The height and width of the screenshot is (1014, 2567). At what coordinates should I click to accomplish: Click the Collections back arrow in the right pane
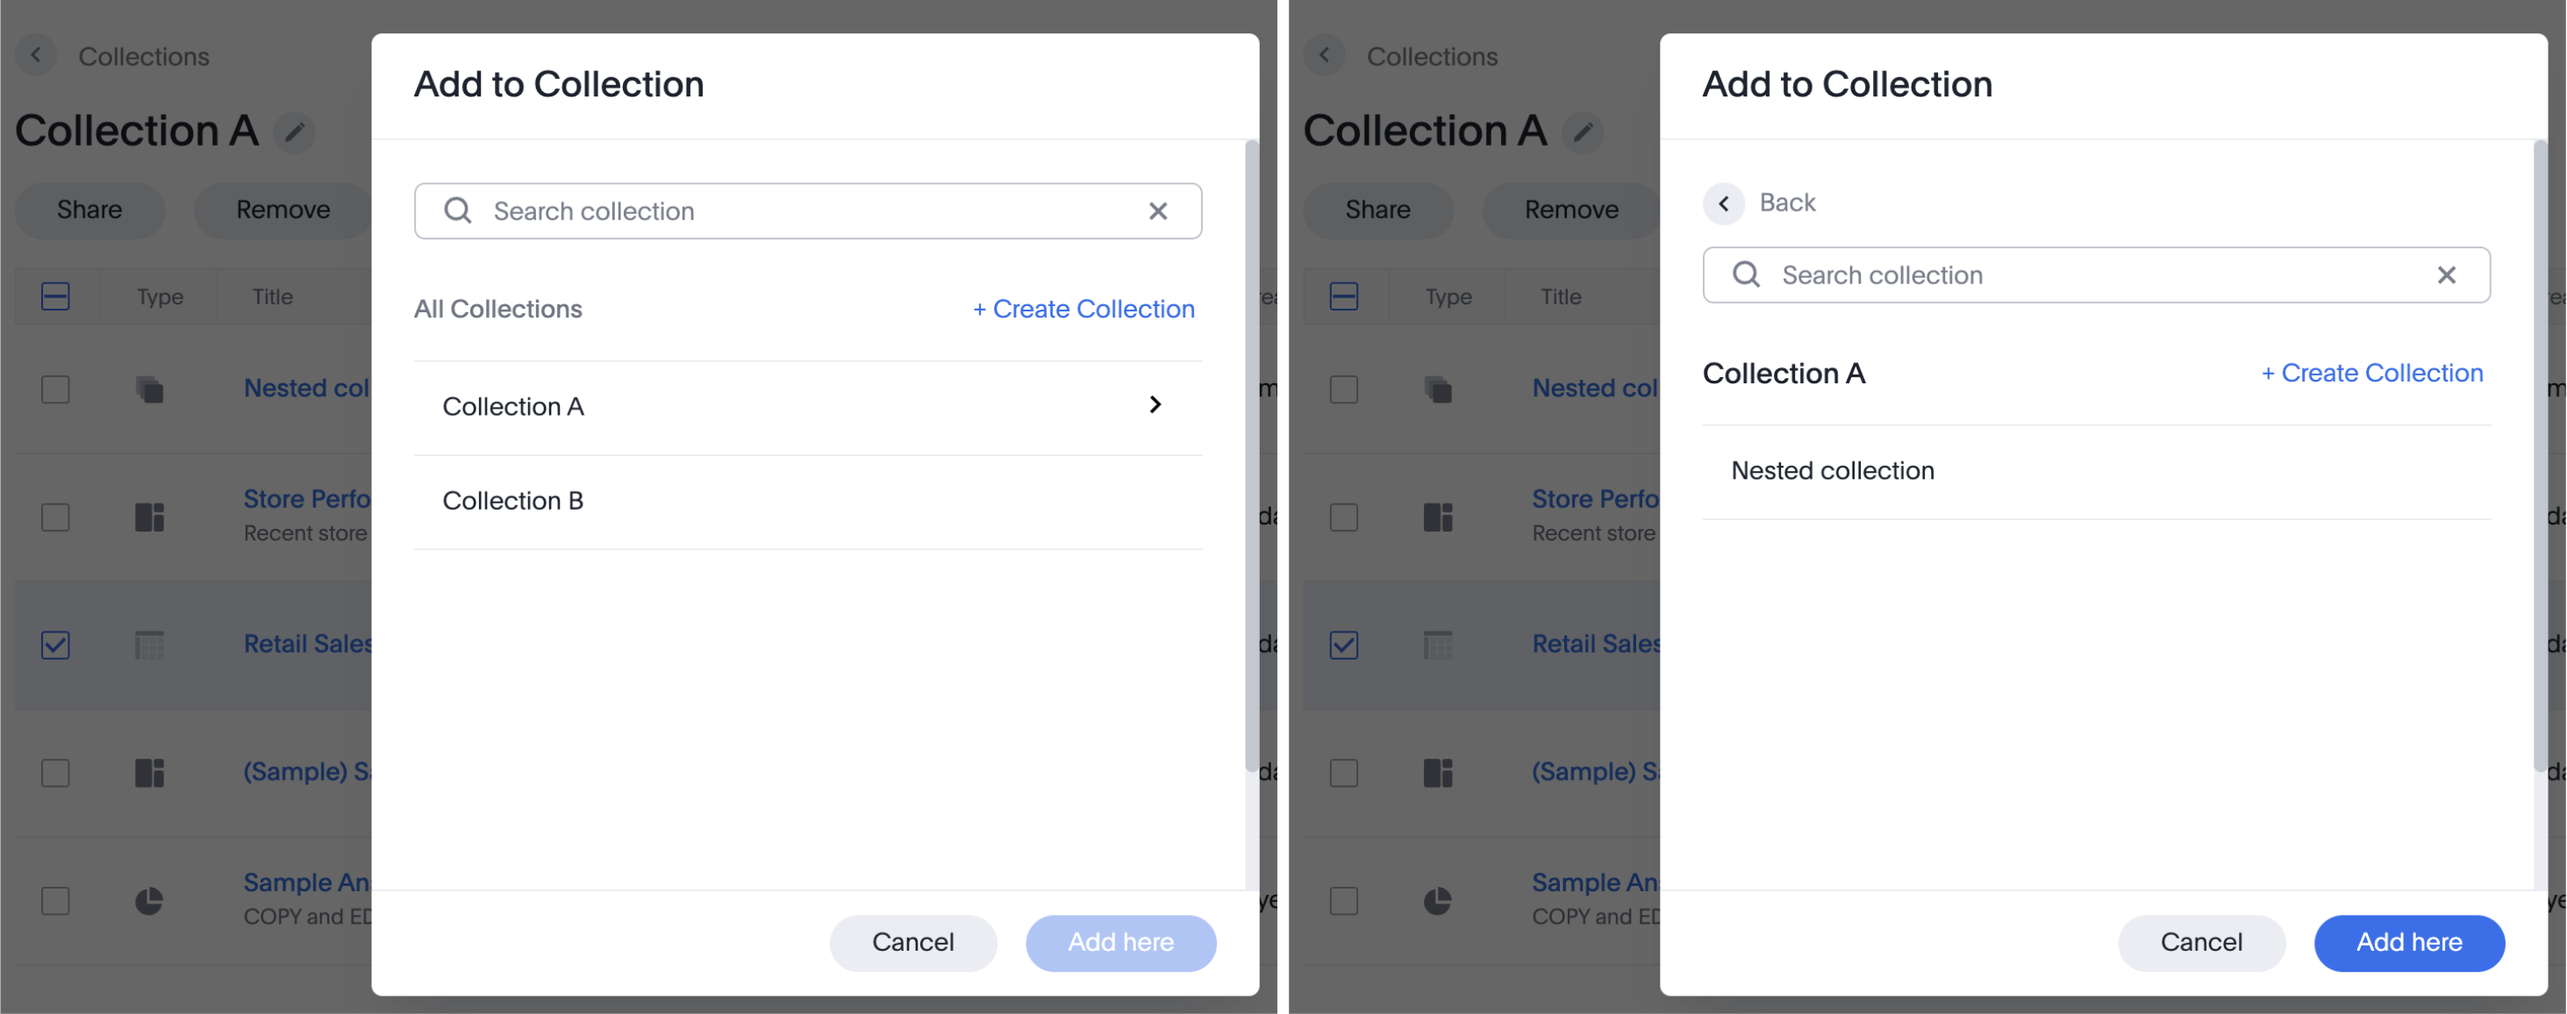point(1325,56)
